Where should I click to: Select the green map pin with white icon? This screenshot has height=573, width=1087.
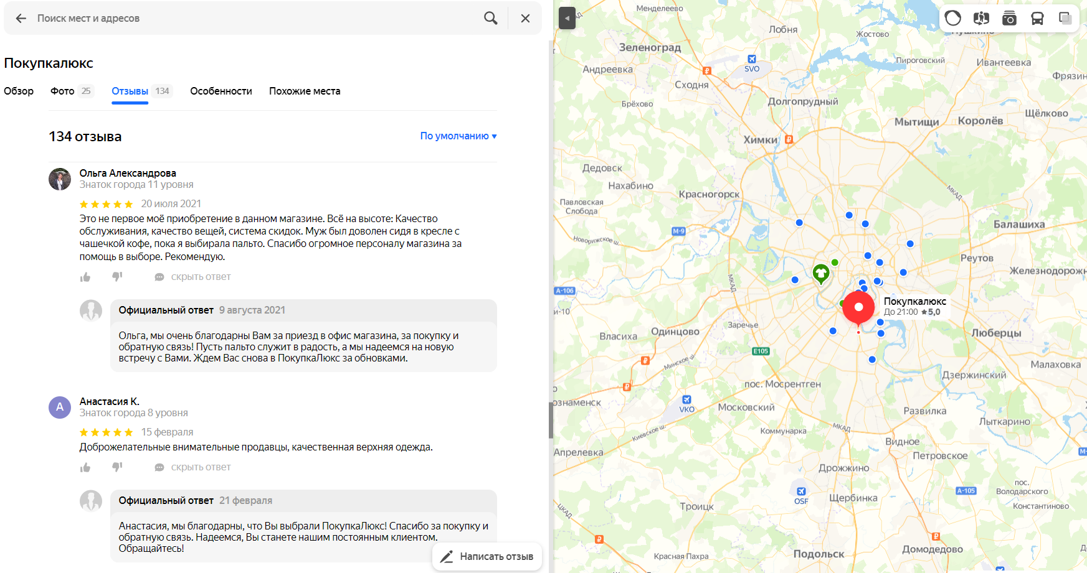[821, 273]
